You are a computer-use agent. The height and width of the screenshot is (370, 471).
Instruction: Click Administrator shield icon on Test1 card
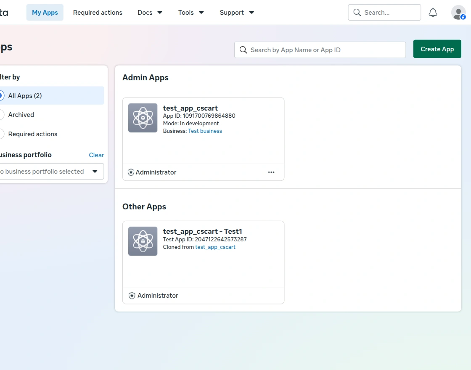point(132,296)
